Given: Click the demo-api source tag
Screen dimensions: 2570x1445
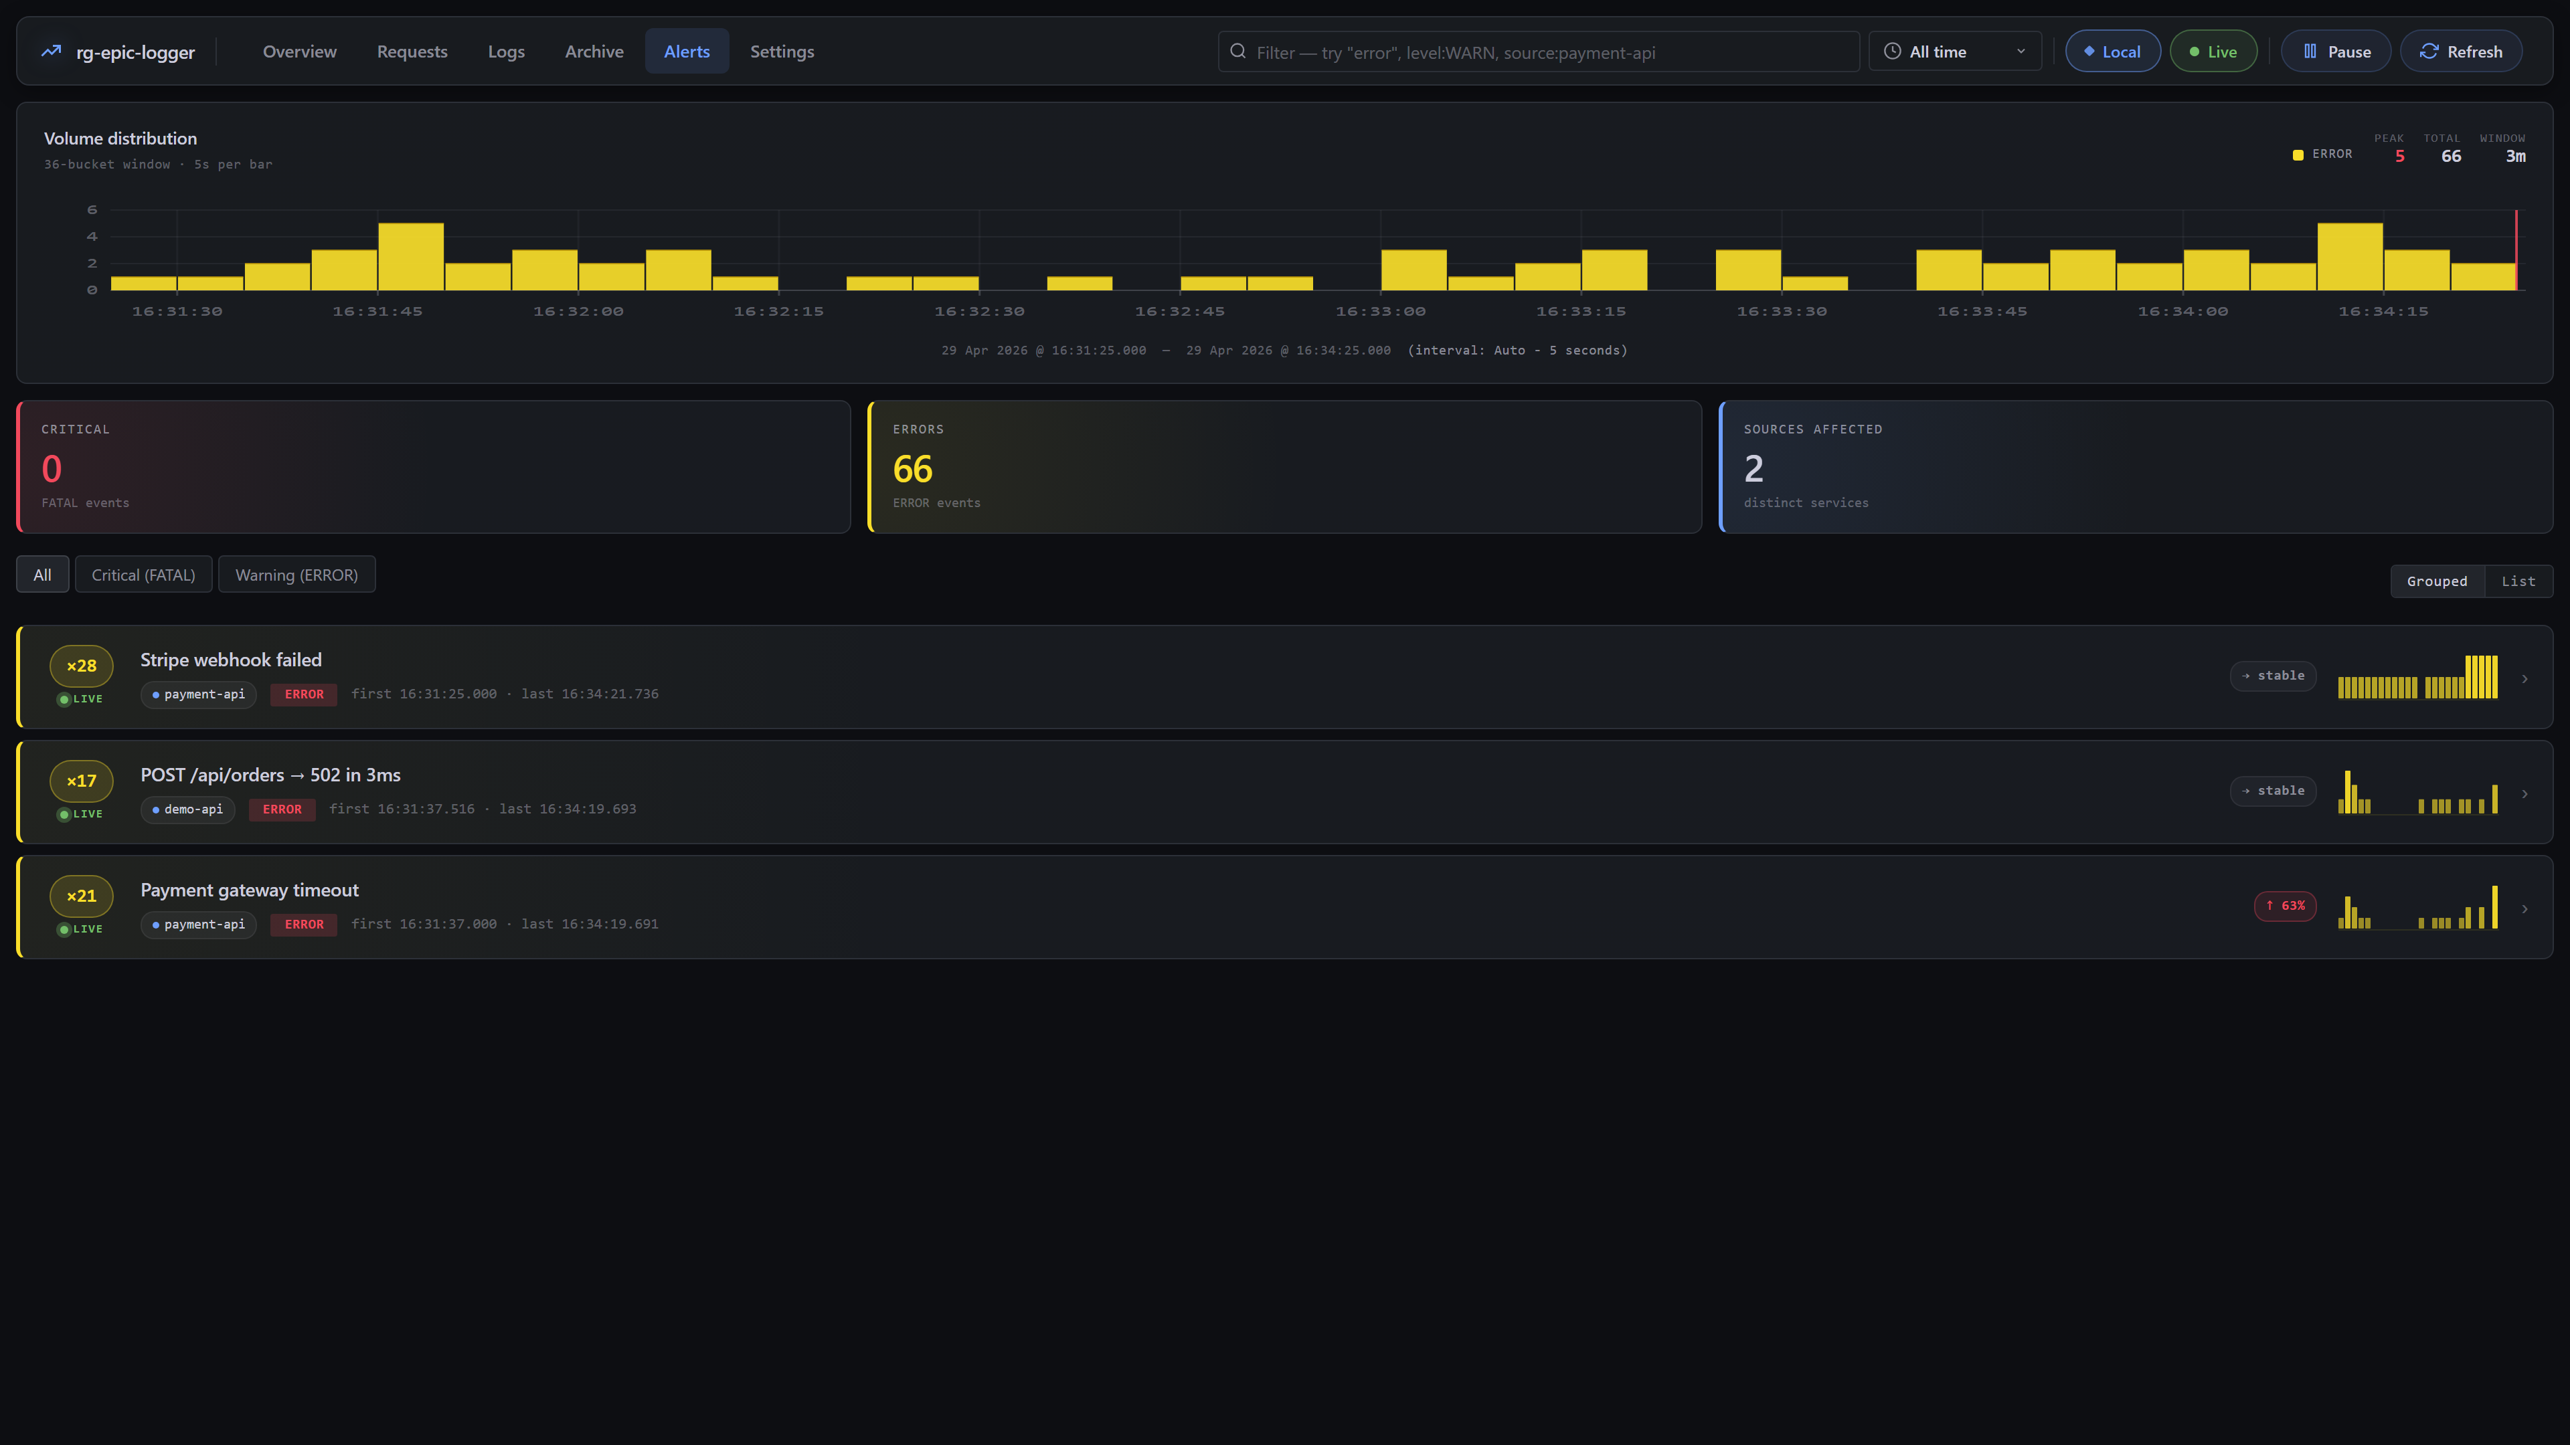Looking at the screenshot, I should 187,809.
